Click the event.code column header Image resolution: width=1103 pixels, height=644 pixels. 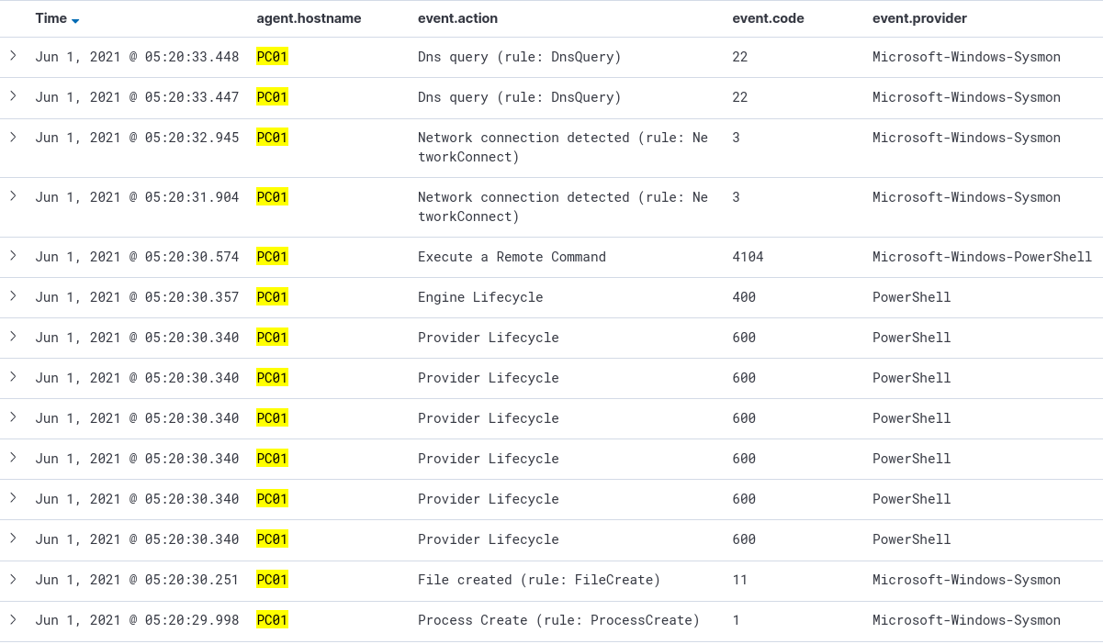[768, 18]
